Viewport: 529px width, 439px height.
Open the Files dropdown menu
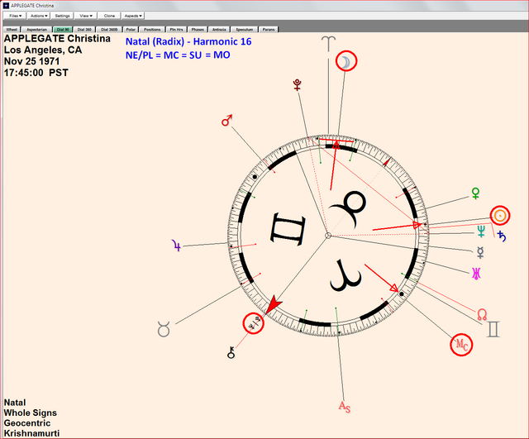(x=15, y=16)
